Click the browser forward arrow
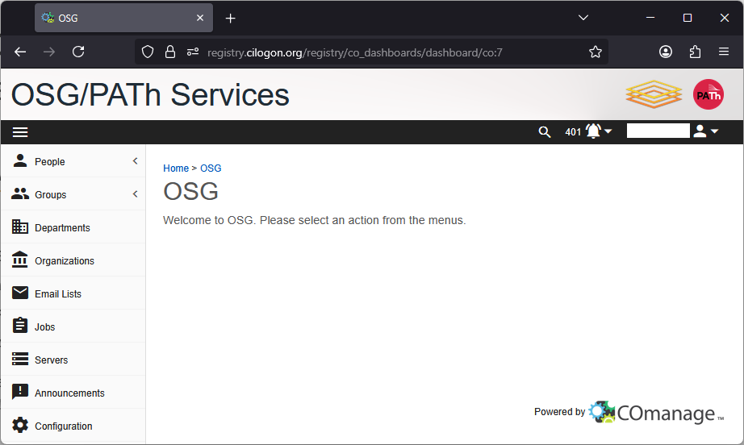Image resolution: width=744 pixels, height=445 pixels. pyautogui.click(x=49, y=52)
